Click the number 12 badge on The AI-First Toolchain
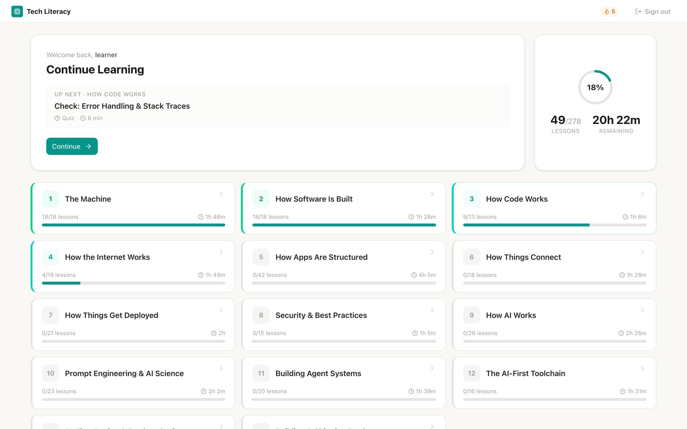Image resolution: width=687 pixels, height=429 pixels. click(x=472, y=373)
